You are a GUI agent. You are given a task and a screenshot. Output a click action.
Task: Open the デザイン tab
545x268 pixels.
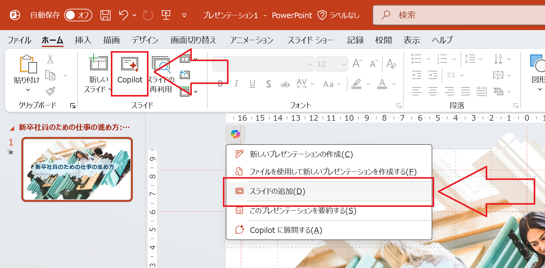coord(145,40)
